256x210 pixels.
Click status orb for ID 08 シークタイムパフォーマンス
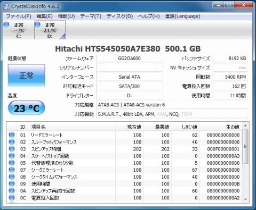click(x=12, y=177)
